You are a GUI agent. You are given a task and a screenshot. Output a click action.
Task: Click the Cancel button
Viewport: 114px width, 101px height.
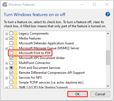(100, 94)
